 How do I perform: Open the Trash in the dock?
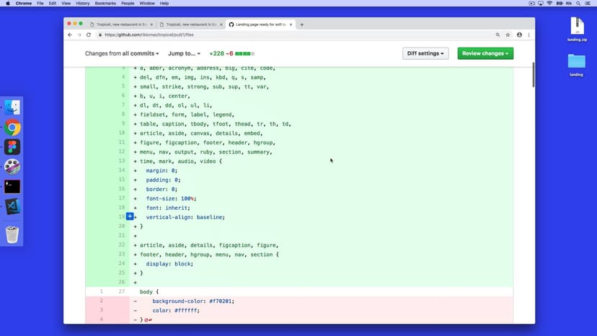pyautogui.click(x=12, y=234)
